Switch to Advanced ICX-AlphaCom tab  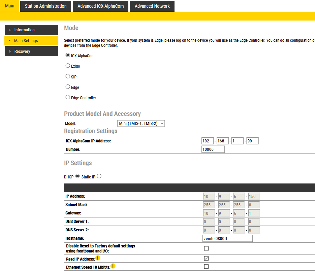(100, 6)
